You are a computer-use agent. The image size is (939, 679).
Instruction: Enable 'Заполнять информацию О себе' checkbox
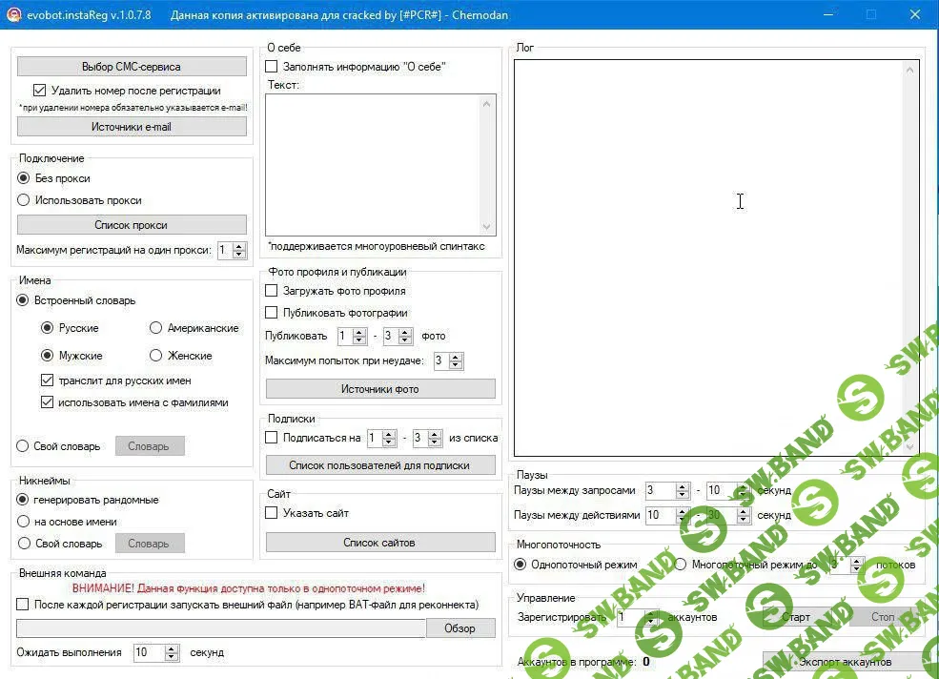pyautogui.click(x=272, y=67)
